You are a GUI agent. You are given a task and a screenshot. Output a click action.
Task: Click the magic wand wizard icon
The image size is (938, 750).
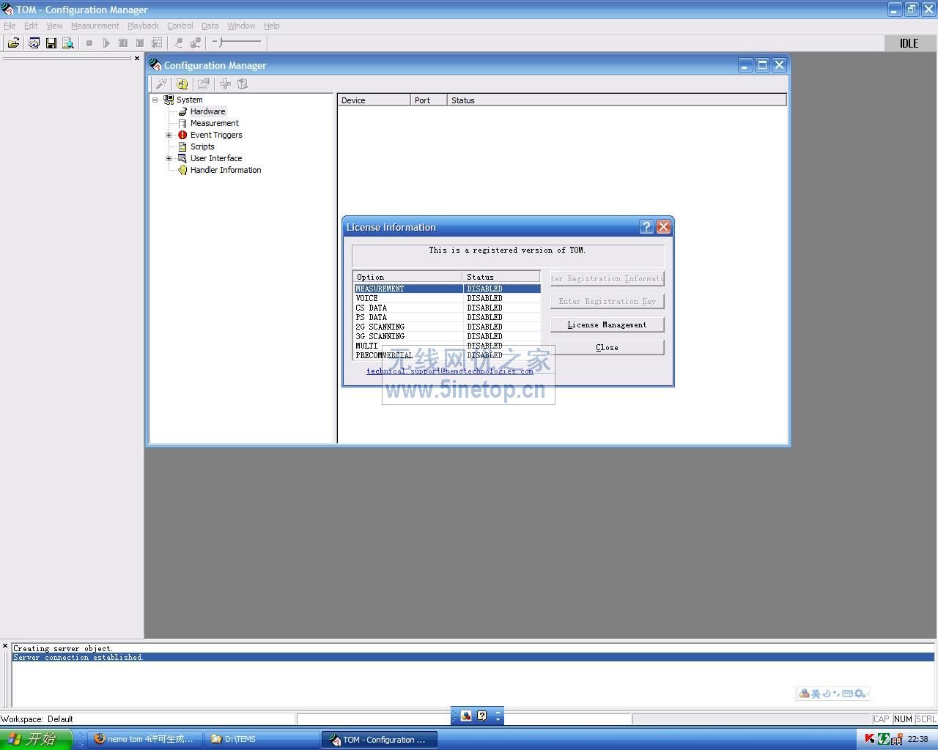(x=161, y=84)
